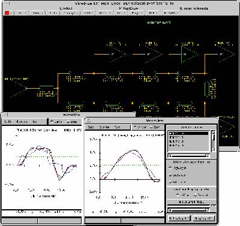
Task: Select the green vertical terminator resistor symbol
Action: click(207, 89)
